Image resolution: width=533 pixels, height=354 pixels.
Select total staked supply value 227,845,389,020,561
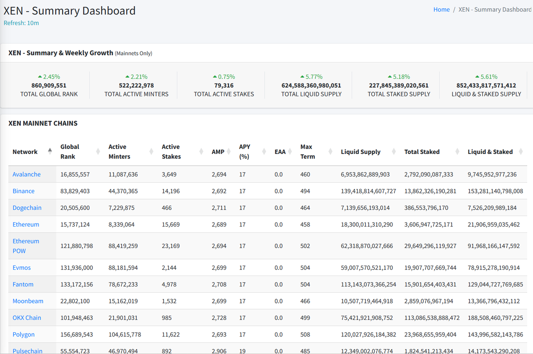[399, 86]
